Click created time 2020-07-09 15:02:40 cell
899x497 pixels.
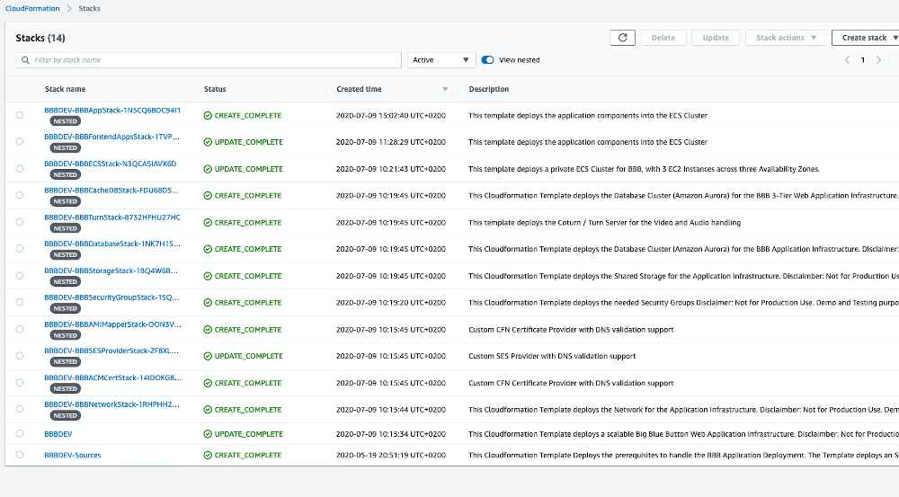pos(390,115)
